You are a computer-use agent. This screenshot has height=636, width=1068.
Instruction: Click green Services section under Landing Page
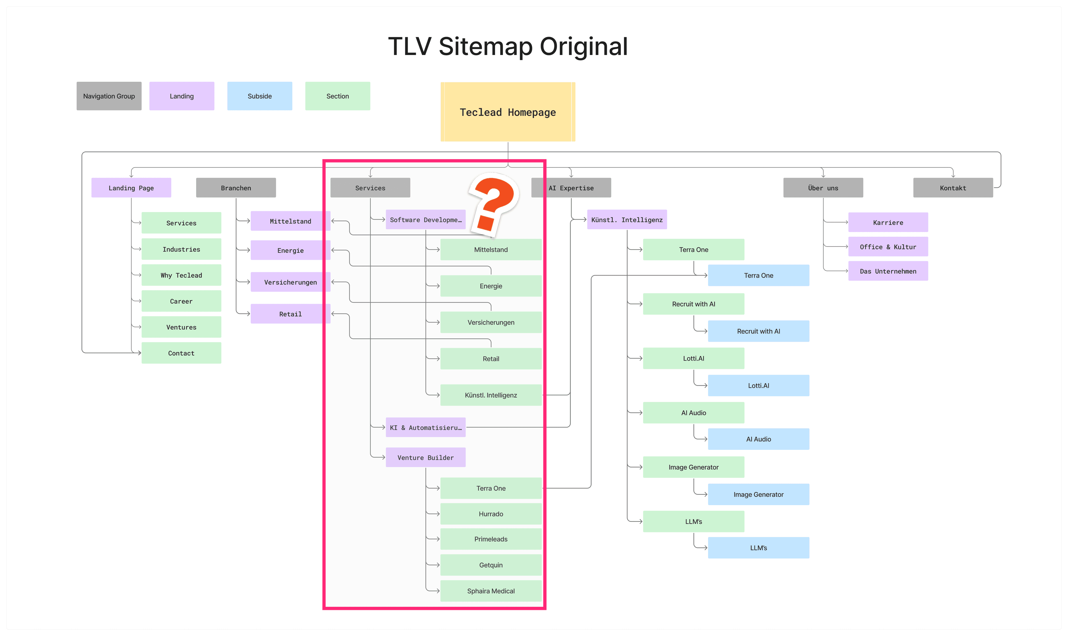pyautogui.click(x=181, y=223)
